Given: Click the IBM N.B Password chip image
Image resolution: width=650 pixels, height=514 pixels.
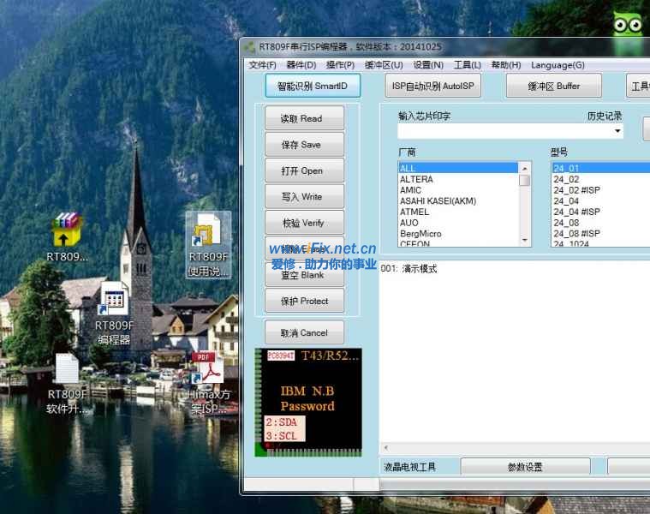Looking at the screenshot, I should coord(308,403).
